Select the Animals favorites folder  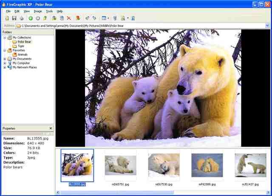click(23, 54)
